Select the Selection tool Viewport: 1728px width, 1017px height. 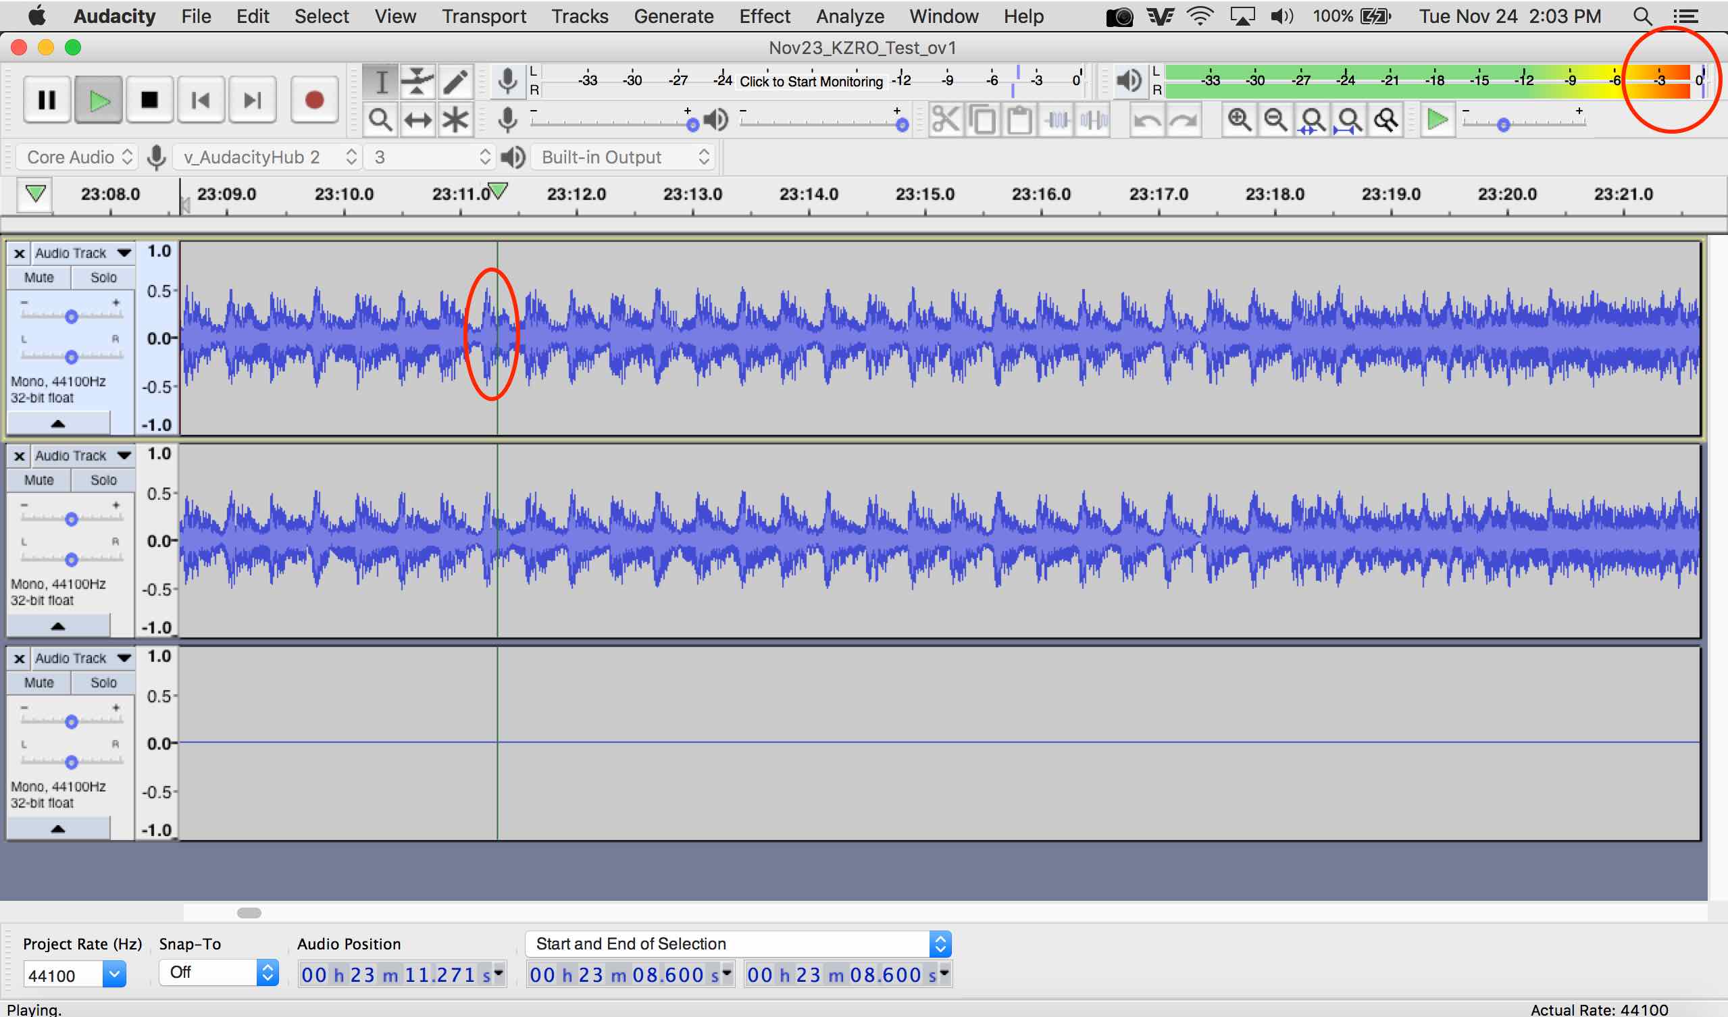380,81
